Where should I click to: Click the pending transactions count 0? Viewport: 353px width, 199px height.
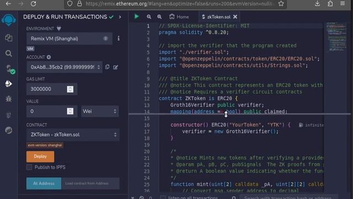point(150,198)
